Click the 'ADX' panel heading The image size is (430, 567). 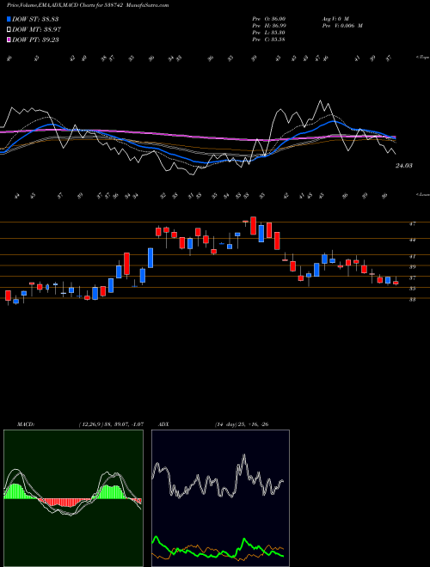[x=164, y=424]
